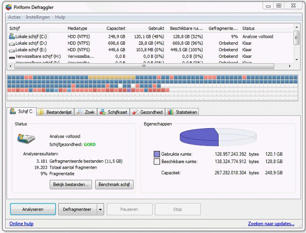The height and width of the screenshot is (233, 306).
Task: Open the Online hulp link
Action: pos(21,224)
